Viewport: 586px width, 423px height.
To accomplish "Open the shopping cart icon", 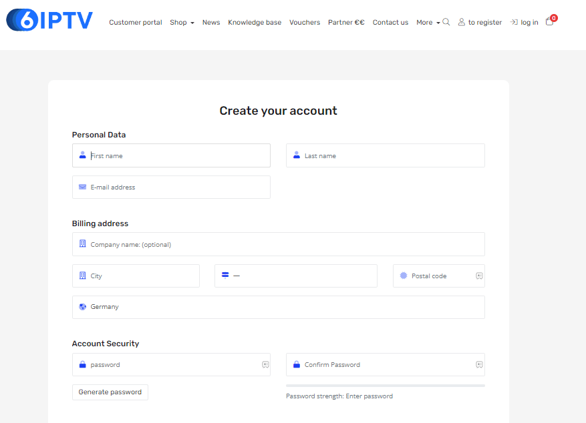I will pos(549,22).
